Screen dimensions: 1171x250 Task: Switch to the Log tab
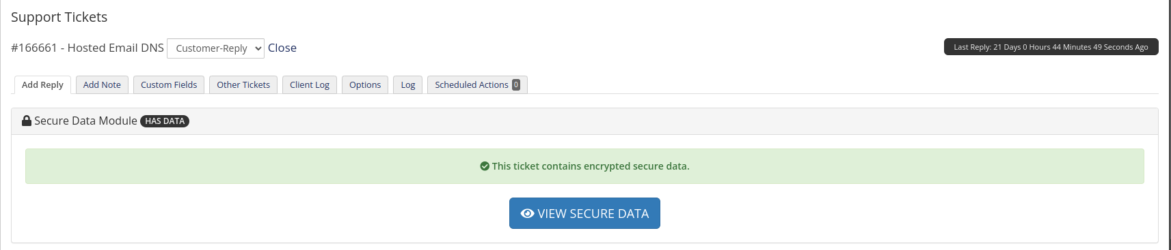coord(408,84)
